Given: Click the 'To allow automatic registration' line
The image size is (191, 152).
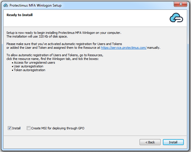Looking at the screenshot, I should tap(55, 55).
